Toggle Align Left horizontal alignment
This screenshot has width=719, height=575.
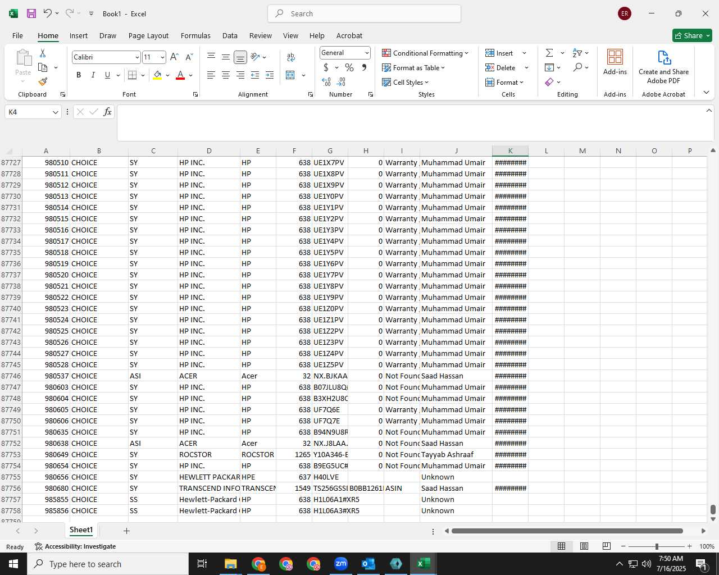211,75
